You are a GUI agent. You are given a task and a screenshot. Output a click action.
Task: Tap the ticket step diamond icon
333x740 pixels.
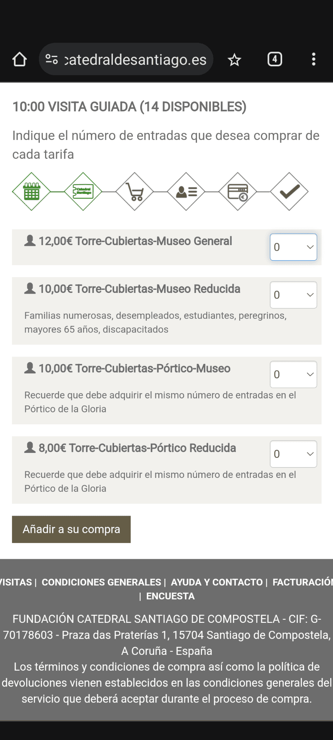point(83,192)
